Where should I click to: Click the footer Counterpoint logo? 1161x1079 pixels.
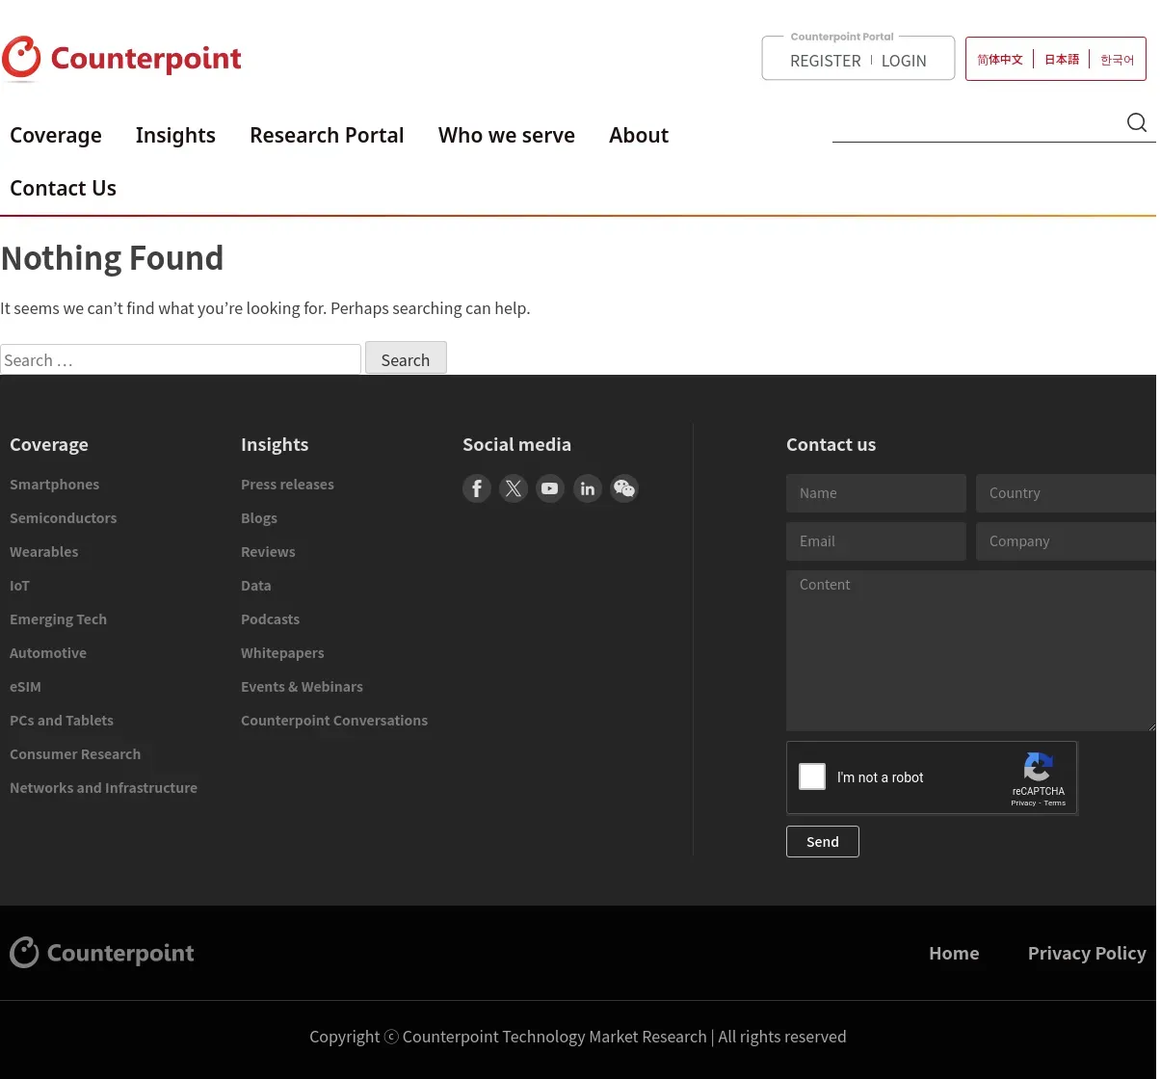pos(102,953)
